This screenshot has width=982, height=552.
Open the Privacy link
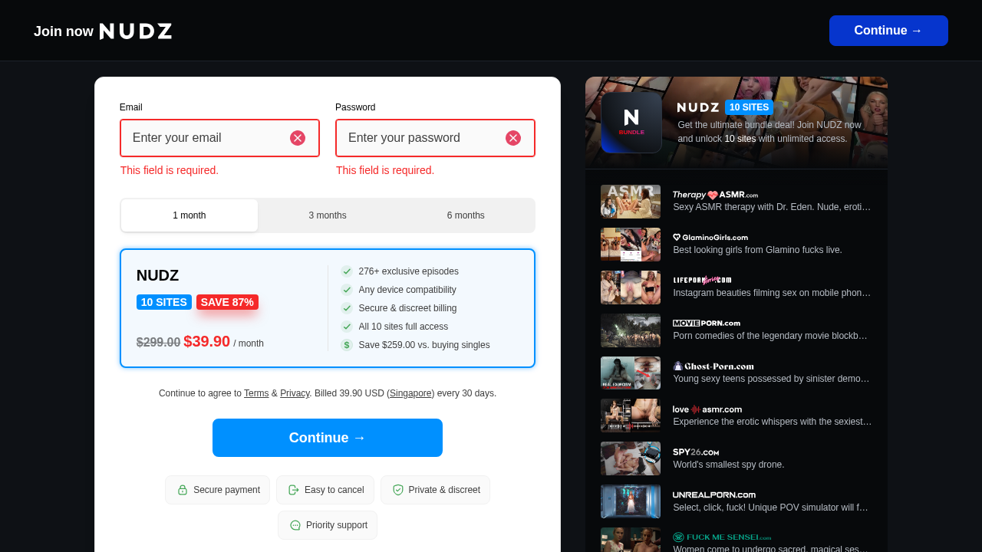(295, 393)
